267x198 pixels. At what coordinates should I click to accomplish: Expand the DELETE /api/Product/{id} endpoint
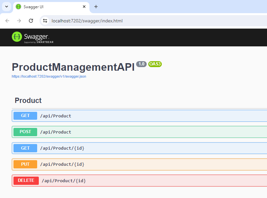pos(139,181)
